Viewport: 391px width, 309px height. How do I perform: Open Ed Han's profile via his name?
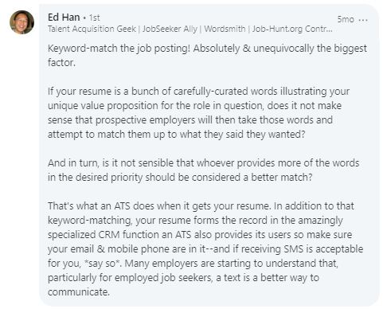point(64,18)
